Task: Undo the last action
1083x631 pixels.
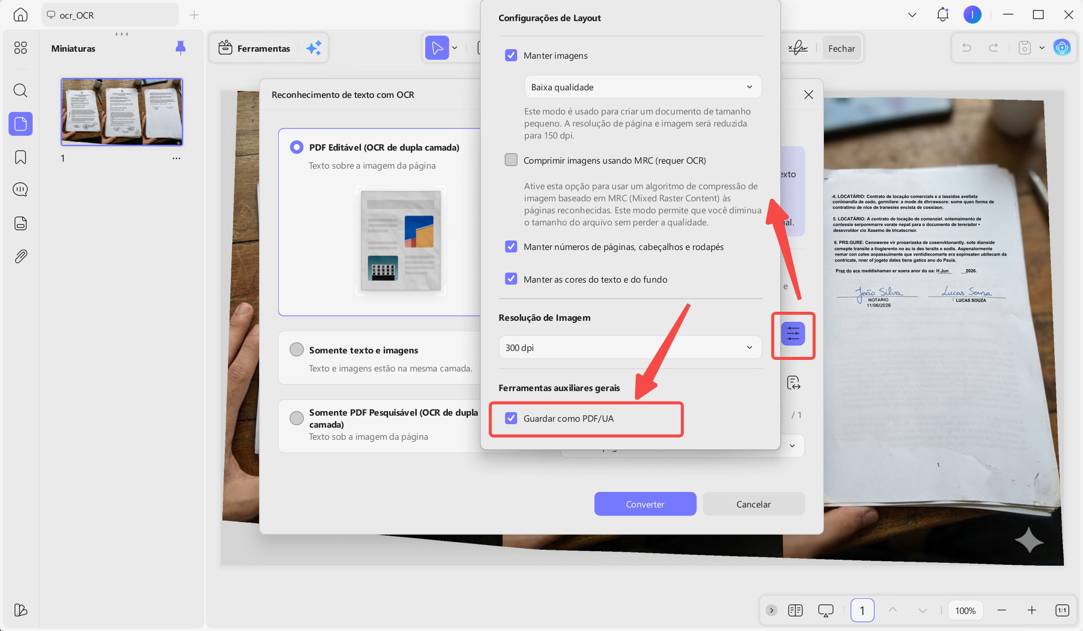Action: (x=967, y=48)
